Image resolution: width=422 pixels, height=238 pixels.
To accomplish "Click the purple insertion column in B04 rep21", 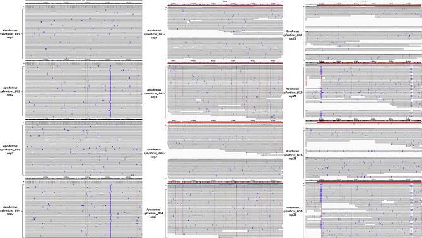I will (x=321, y=207).
